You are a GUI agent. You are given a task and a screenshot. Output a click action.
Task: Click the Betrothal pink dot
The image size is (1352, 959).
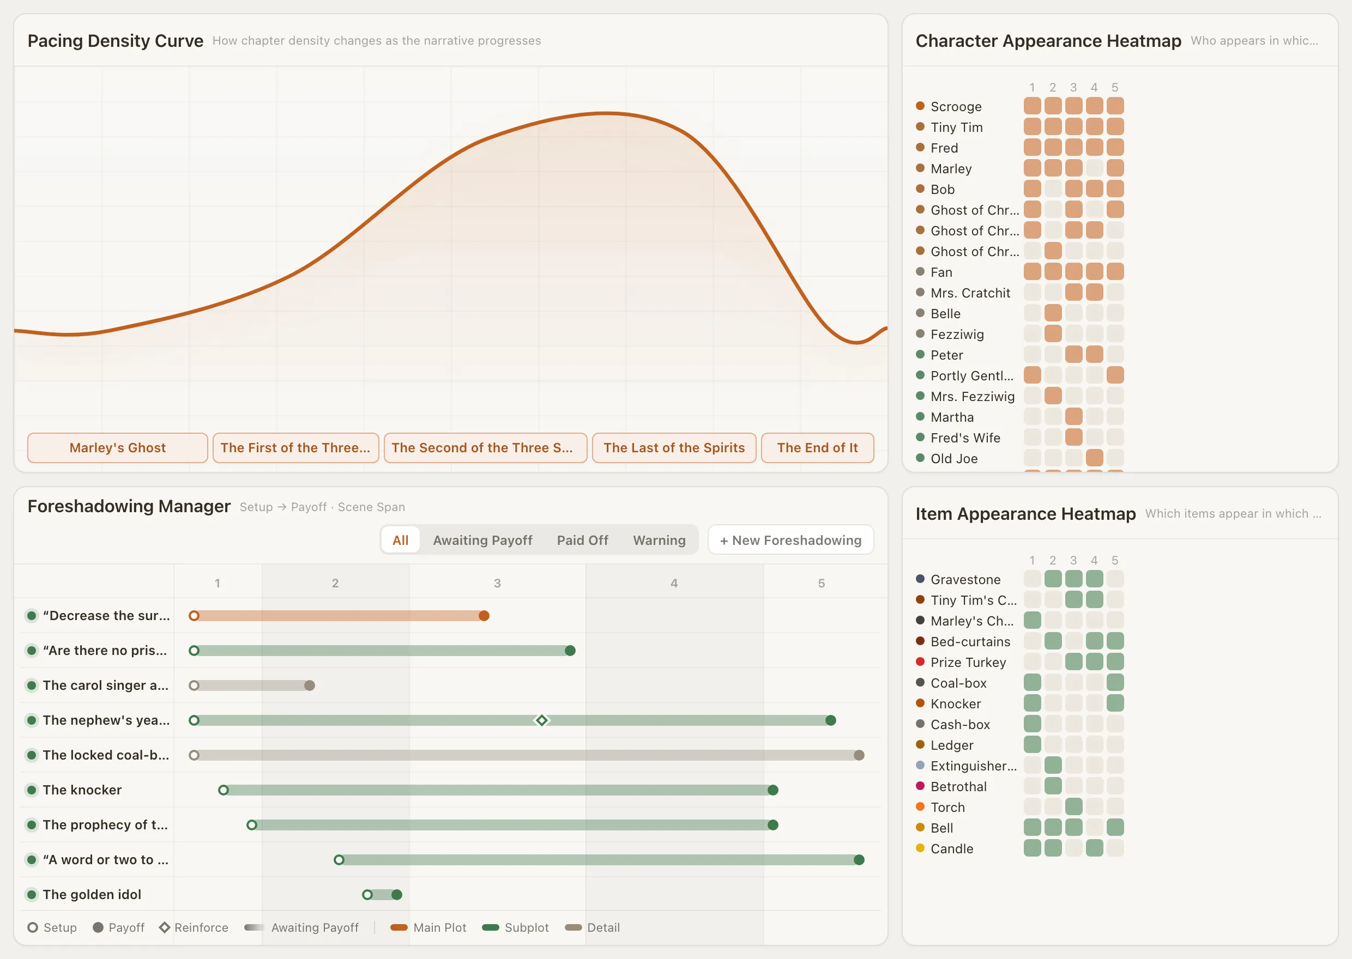pyautogui.click(x=920, y=786)
